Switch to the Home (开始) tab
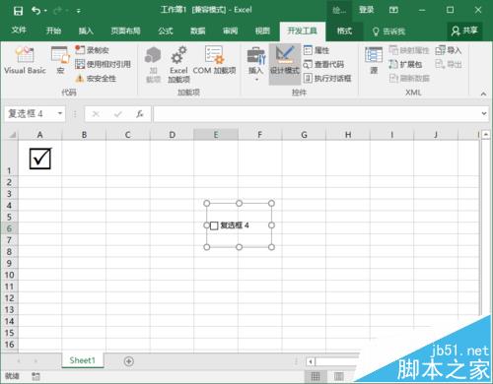Viewport: 493px width, 384px height. click(53, 31)
